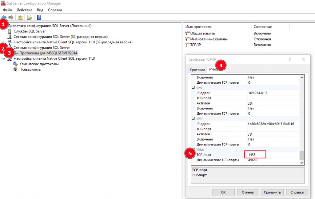Select Псевдонимы in the tree
The height and width of the screenshot is (199, 315).
(x=30, y=70)
